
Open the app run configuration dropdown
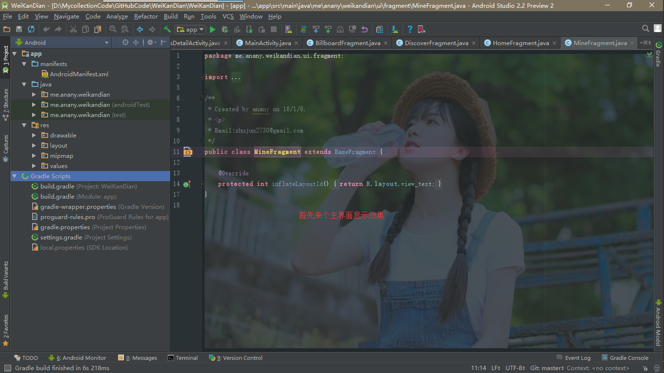click(190, 29)
